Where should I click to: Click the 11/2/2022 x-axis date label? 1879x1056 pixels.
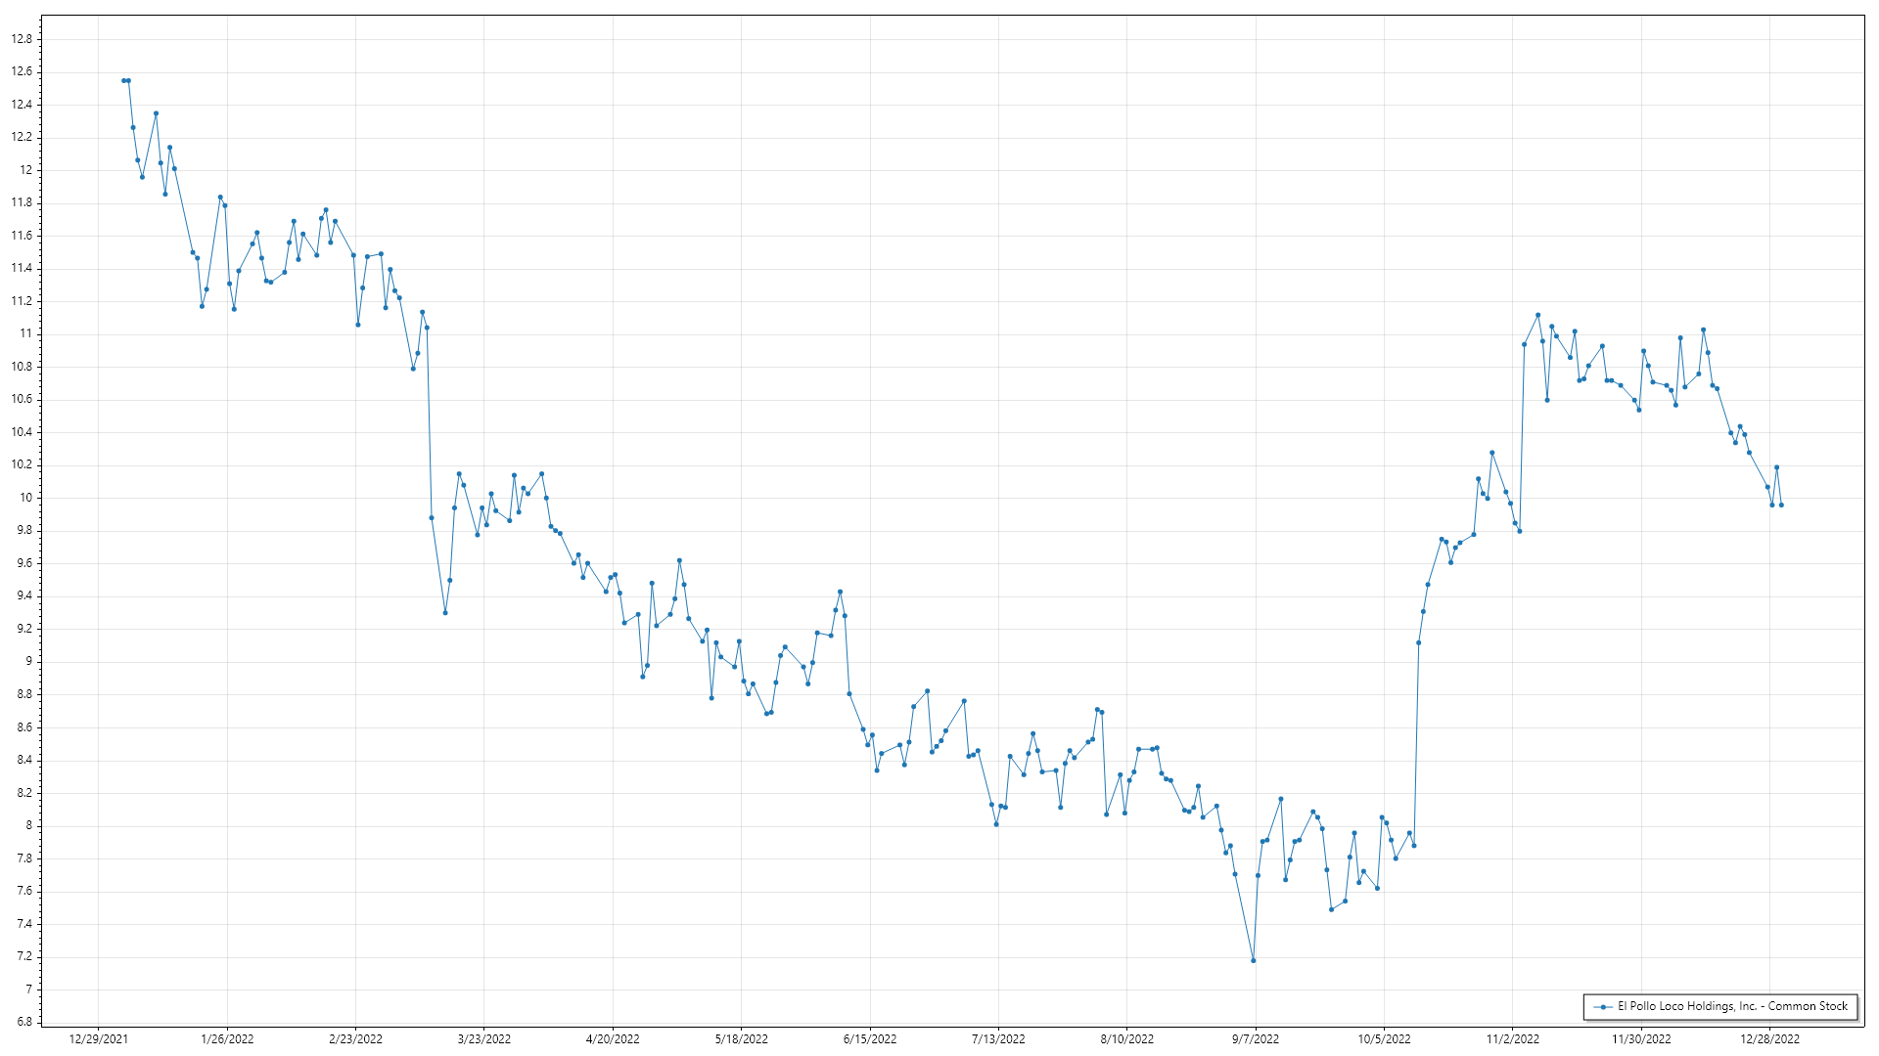coord(1513,1039)
